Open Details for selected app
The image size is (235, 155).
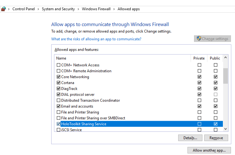[190, 138]
